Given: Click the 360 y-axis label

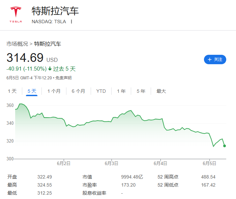Looking at the screenshot, I should point(10,105).
